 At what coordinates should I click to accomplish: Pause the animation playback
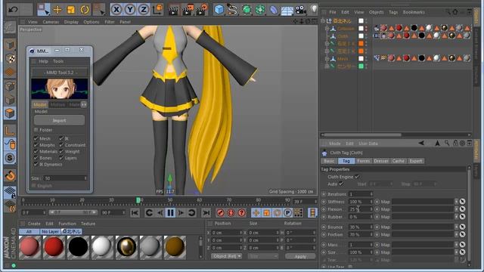(170, 213)
